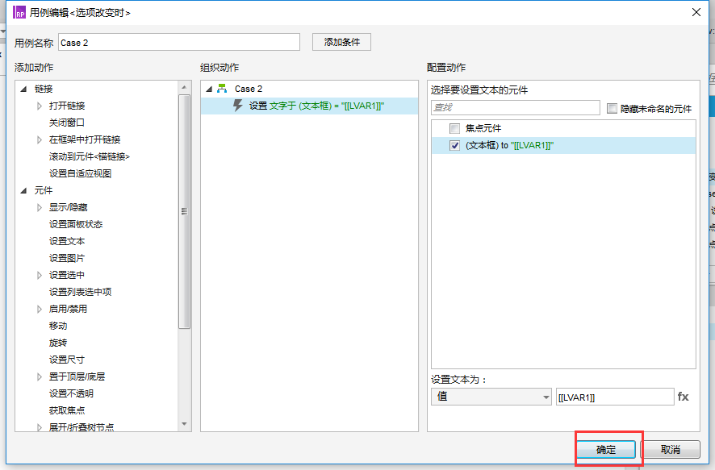Click the Case 2 flow icon

point(222,89)
